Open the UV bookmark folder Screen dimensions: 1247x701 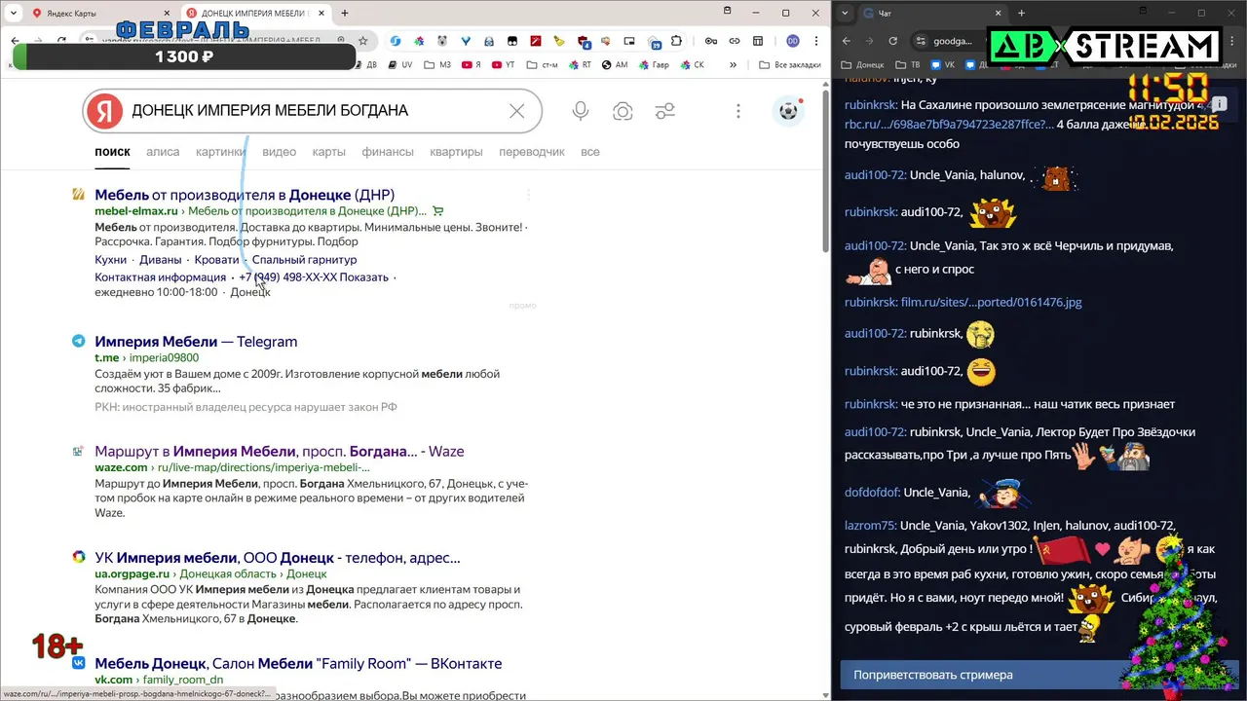coord(399,65)
